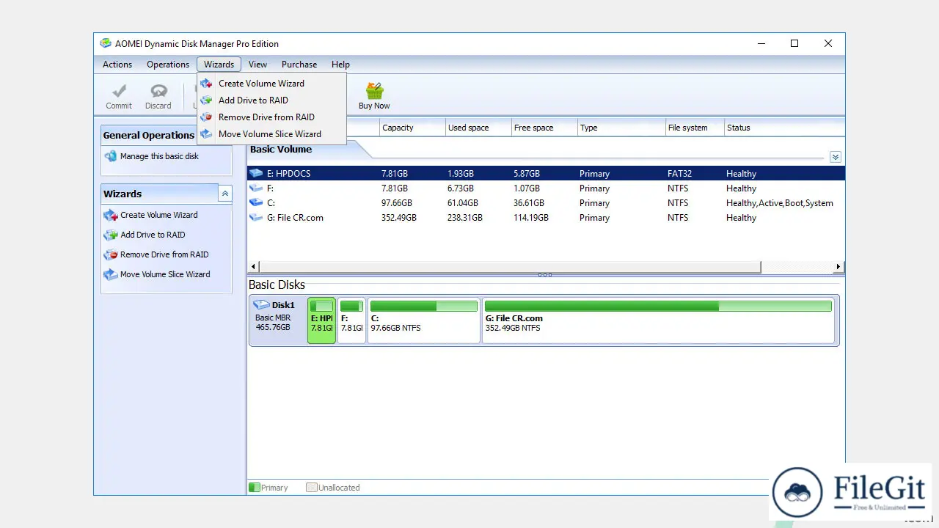Open Manage this basic disk link

point(159,156)
